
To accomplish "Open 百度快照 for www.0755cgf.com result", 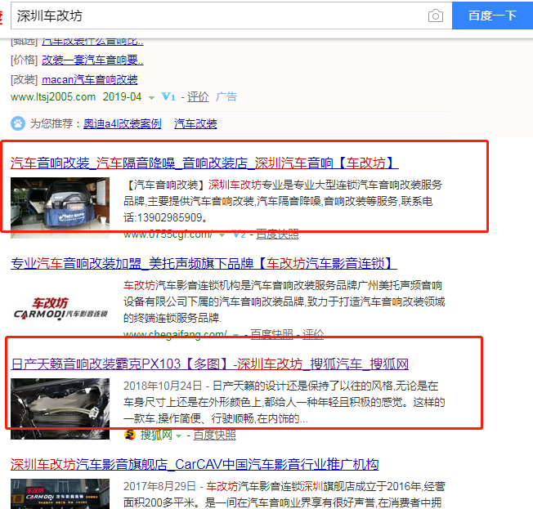I will tap(277, 234).
